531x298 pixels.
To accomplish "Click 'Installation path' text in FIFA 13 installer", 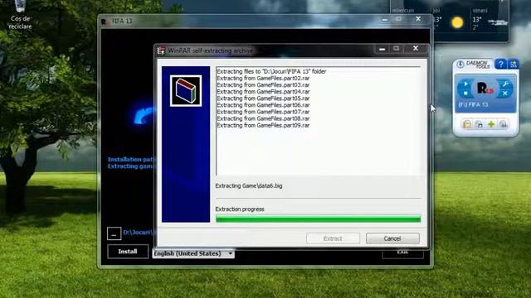I will (131, 159).
